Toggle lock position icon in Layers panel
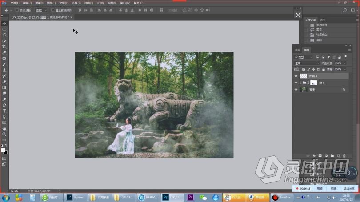The image size is (360, 202). pos(313,69)
